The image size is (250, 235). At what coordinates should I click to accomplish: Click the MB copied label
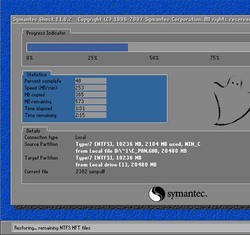pos(35,95)
